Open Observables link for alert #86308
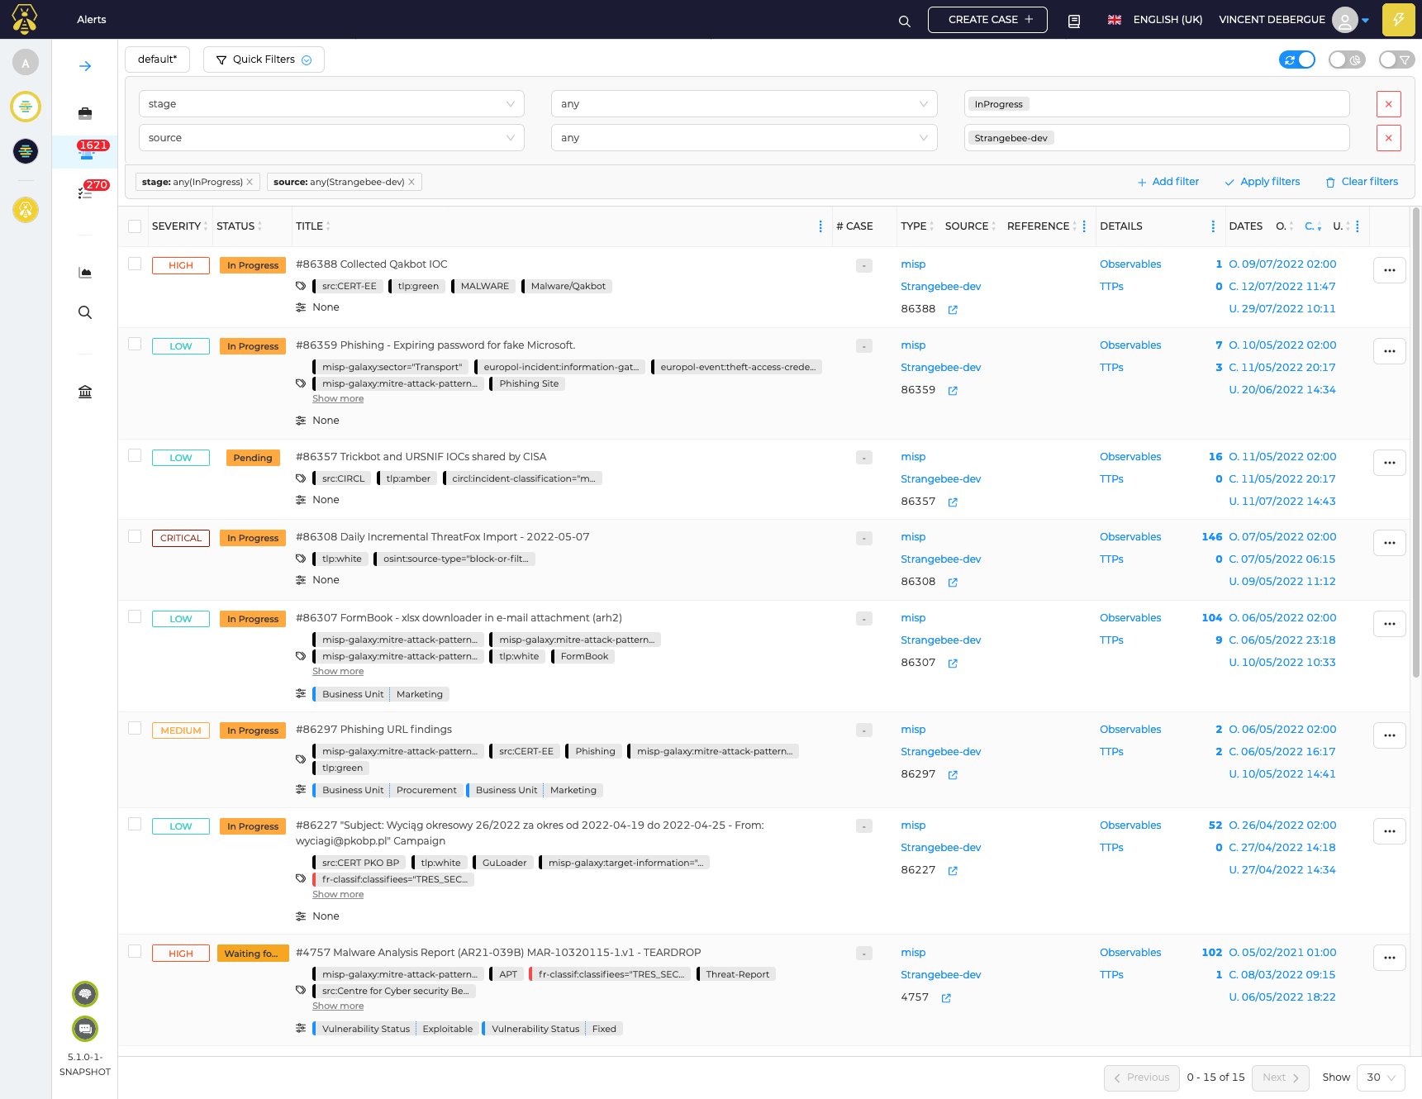 pyautogui.click(x=1130, y=537)
